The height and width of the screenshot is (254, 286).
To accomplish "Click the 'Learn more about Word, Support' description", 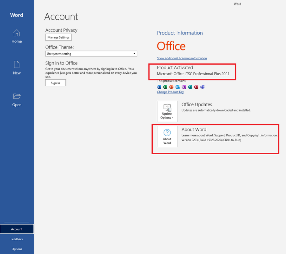I will coord(229,135).
